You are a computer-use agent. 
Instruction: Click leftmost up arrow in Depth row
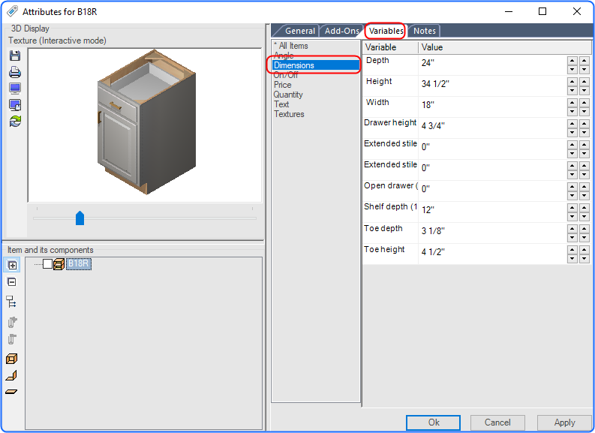[572, 61]
